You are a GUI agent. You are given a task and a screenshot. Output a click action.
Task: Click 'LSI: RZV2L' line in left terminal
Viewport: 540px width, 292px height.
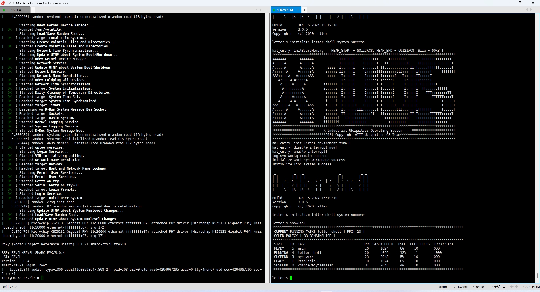pos(12,257)
